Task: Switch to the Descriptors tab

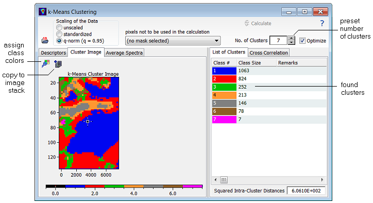Action: 53,53
